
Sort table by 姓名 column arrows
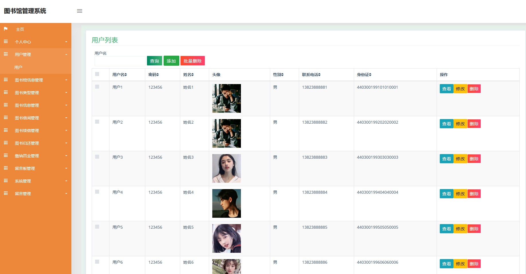point(193,75)
